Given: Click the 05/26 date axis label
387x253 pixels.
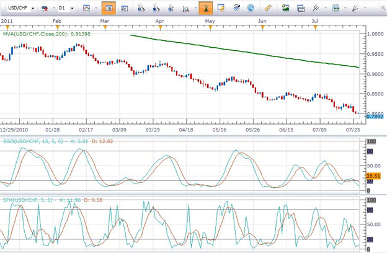Looking at the screenshot, I should (x=253, y=130).
